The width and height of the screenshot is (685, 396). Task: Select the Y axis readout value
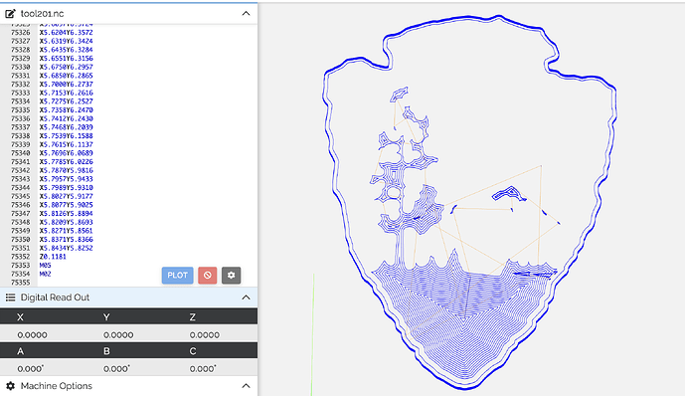[118, 334]
